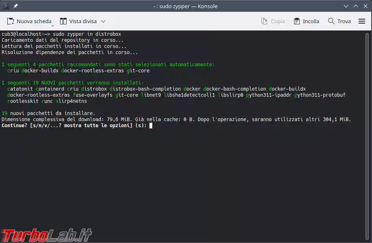
Task: Click 'docker-rootless-extras' in the recommended packages line
Action: pyautogui.click(x=93, y=71)
